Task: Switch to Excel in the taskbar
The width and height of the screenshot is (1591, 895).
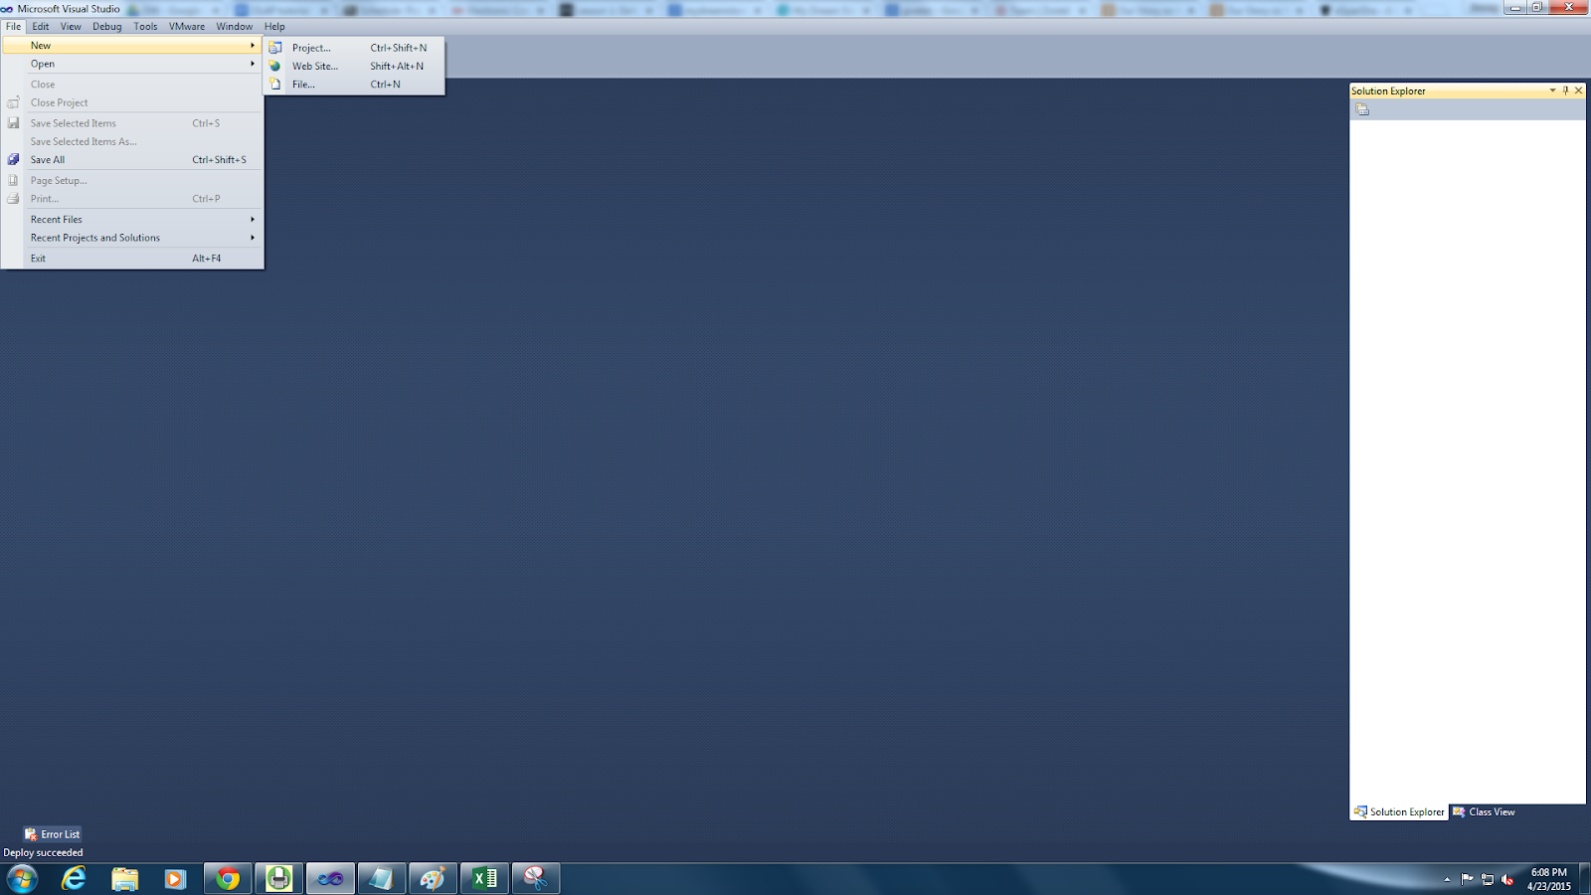Action: point(484,878)
